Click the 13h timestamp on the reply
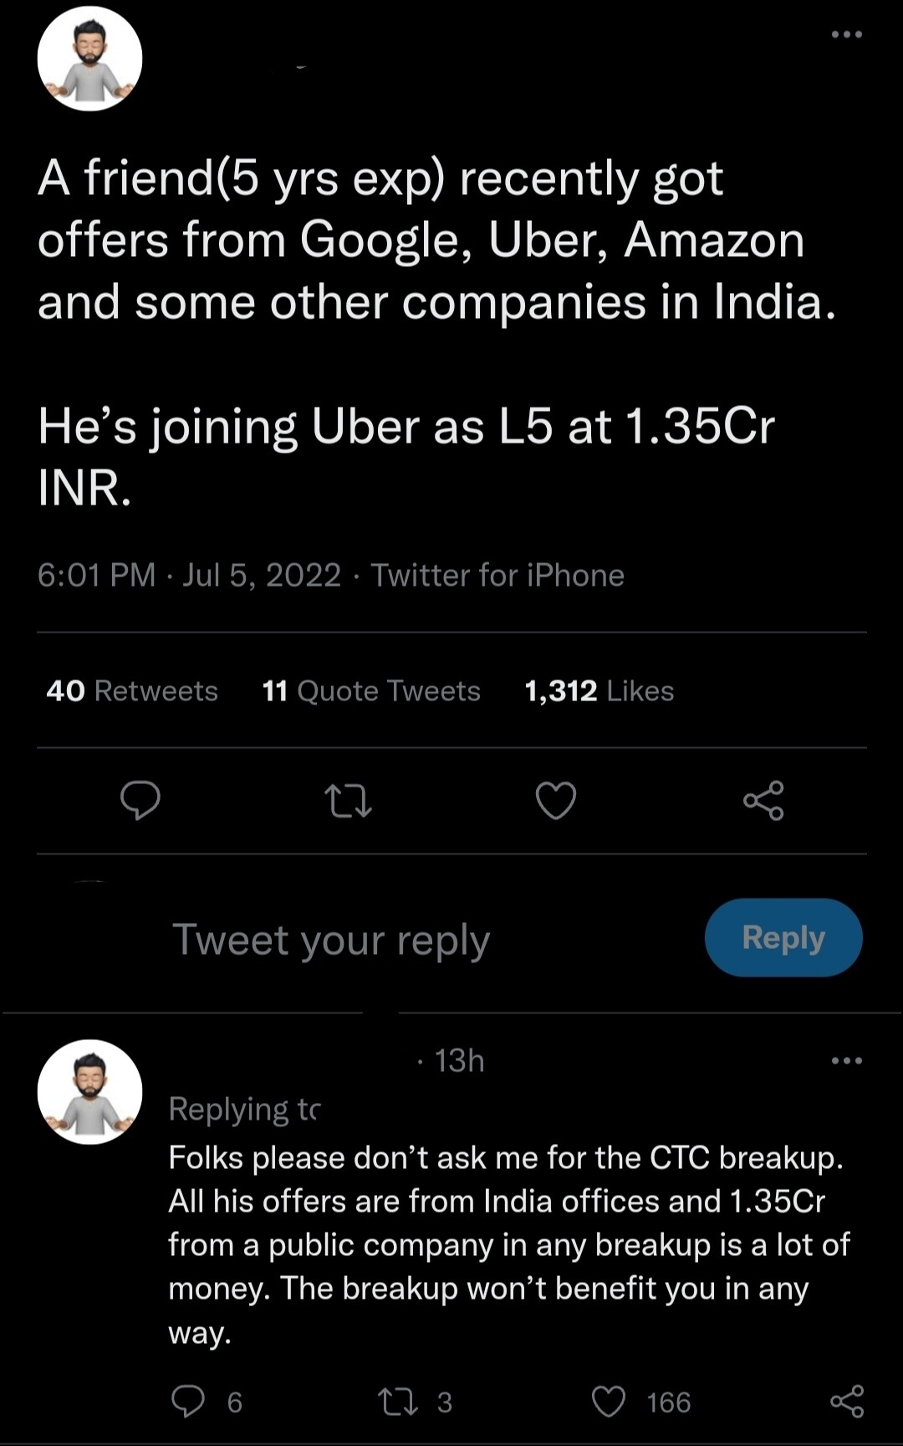This screenshot has height=1446, width=903. [459, 1061]
